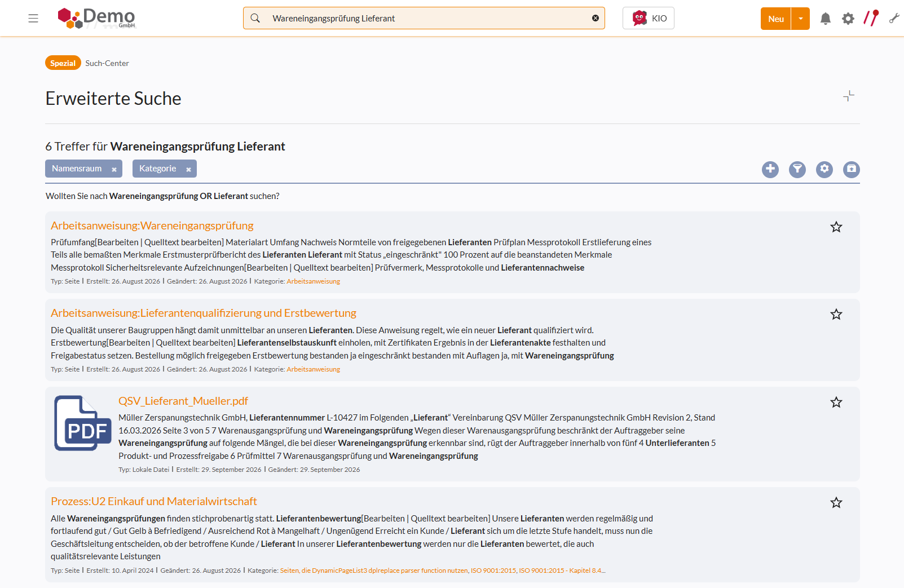Open the Seiten, die DynamicPageList3 category link
Screen dimensions: 904x588
pyautogui.click(x=374, y=571)
